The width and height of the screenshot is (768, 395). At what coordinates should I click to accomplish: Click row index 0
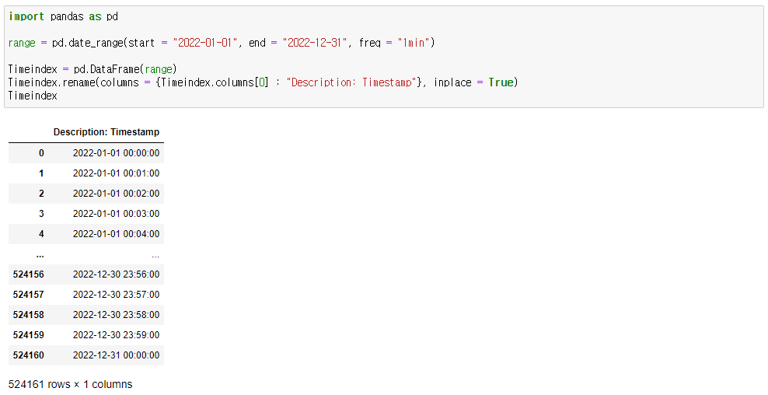[41, 153]
